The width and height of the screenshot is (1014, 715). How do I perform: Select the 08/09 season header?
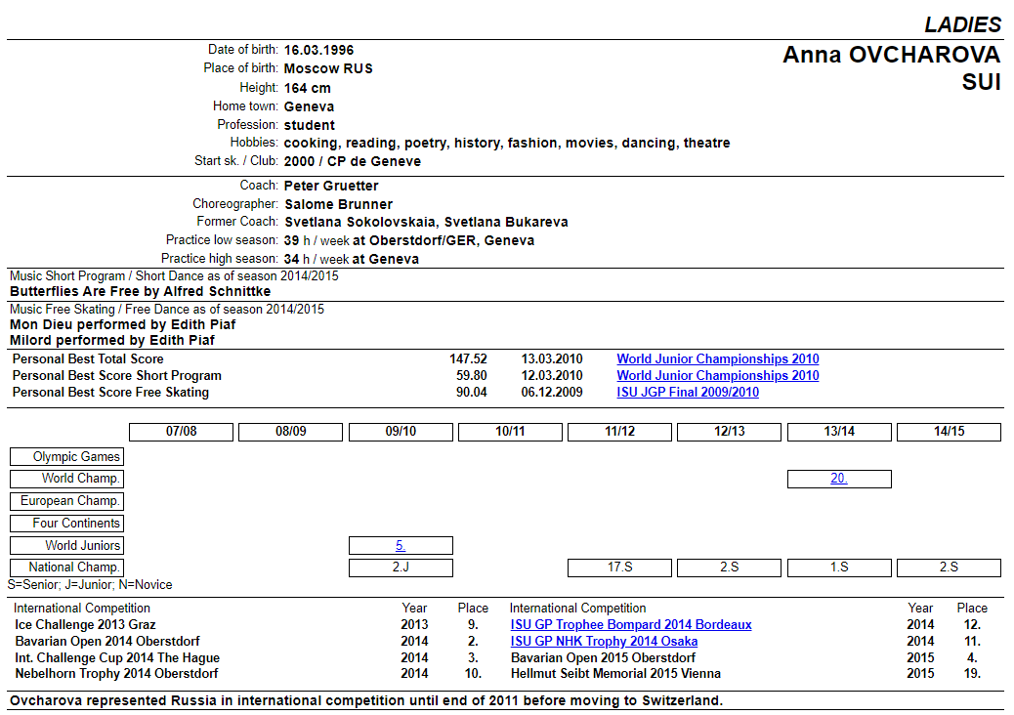[x=290, y=432]
